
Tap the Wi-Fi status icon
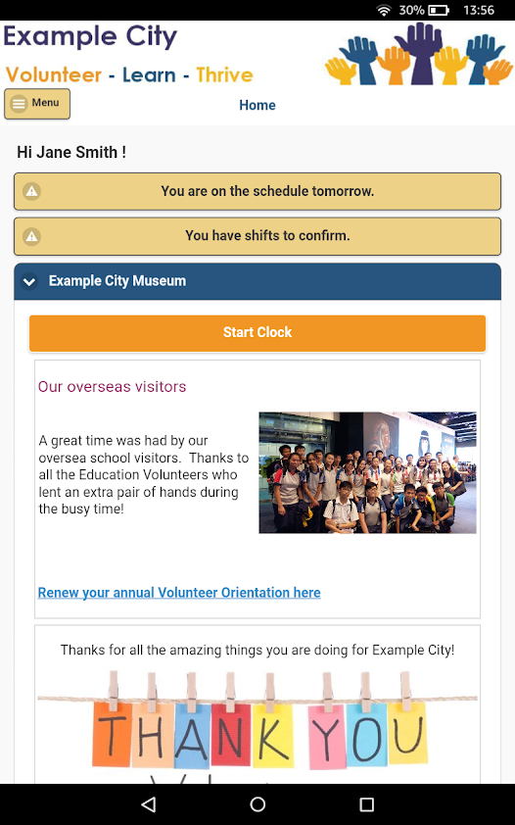[384, 10]
